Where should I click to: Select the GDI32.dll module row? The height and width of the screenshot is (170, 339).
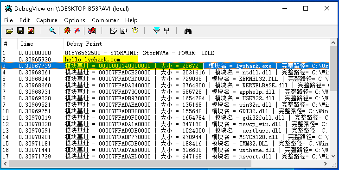pyautogui.click(x=166, y=111)
